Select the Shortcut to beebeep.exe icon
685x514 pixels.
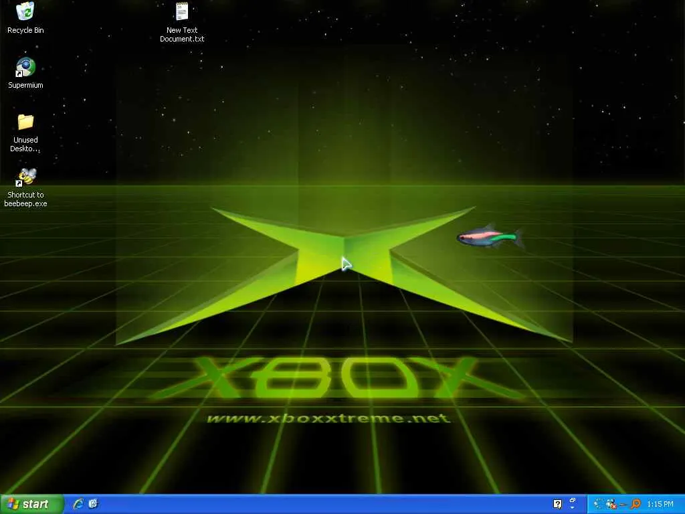pos(25,187)
